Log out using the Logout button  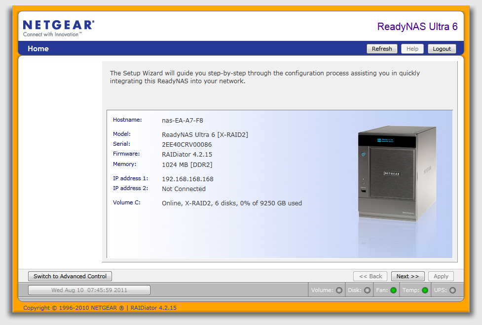coord(442,49)
